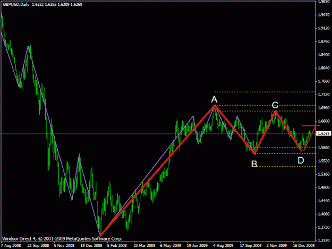Screen dimensions: 332x249
Task: Click price scale value 1.8760
Action: point(324,41)
